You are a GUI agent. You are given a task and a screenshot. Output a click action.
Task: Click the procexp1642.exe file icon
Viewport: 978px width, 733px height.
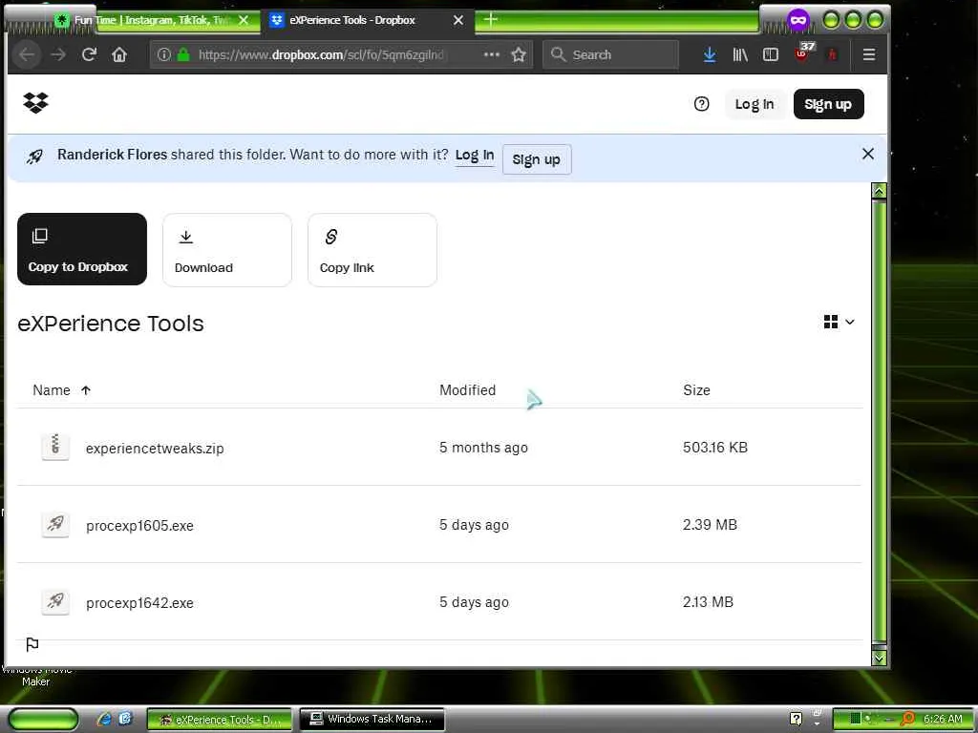[x=55, y=601]
